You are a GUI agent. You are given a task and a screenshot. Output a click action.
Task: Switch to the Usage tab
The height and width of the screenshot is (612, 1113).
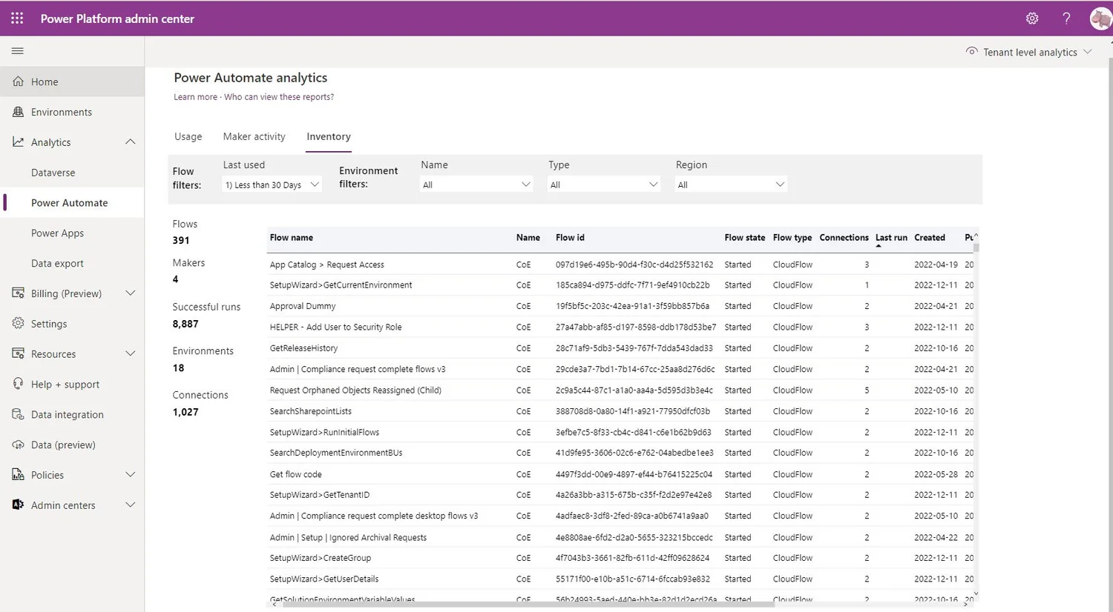tap(188, 136)
